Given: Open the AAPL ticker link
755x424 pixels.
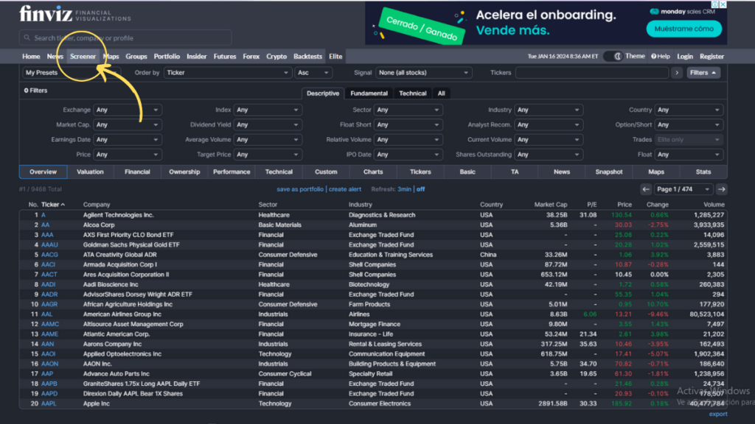Looking at the screenshot, I should tap(49, 404).
